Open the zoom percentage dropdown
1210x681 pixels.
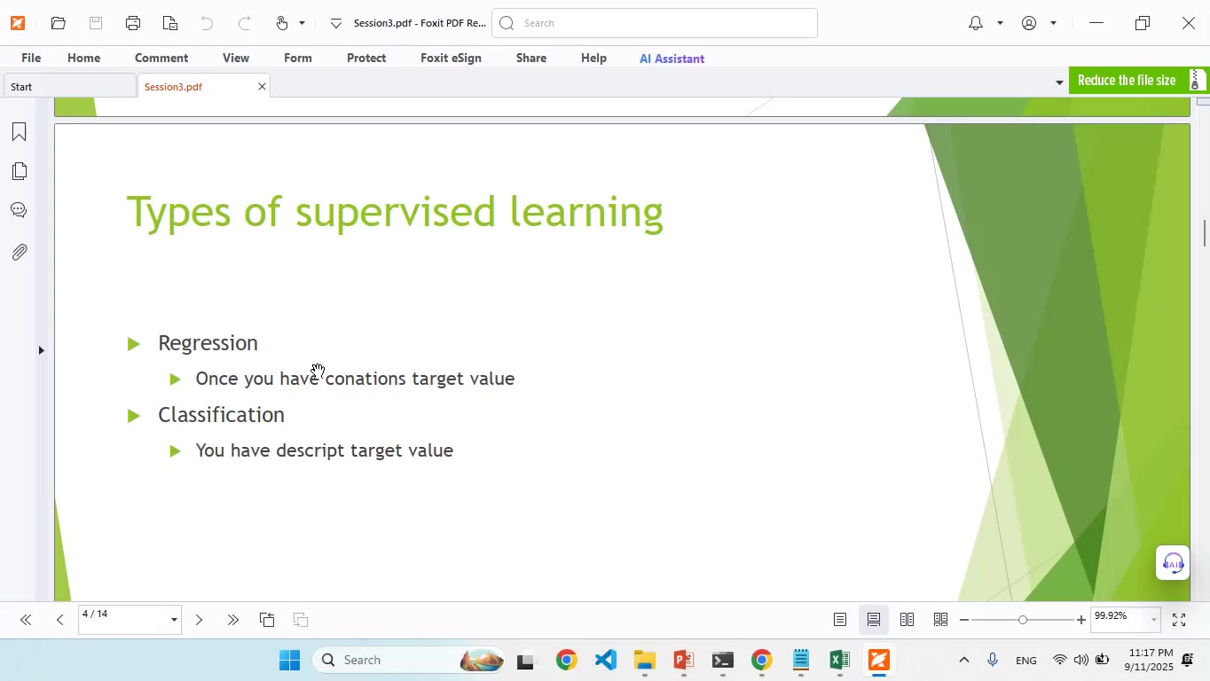(x=1152, y=619)
